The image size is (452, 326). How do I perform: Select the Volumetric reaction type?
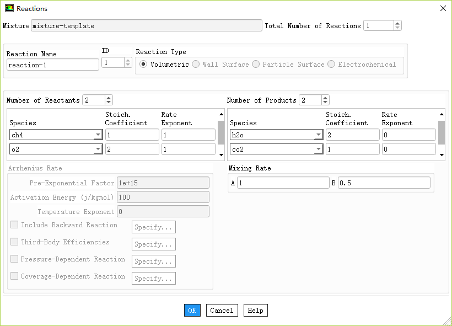pyautogui.click(x=143, y=65)
